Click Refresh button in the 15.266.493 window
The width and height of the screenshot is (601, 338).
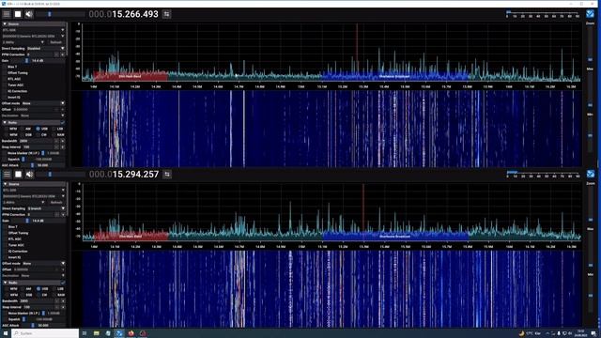point(56,42)
